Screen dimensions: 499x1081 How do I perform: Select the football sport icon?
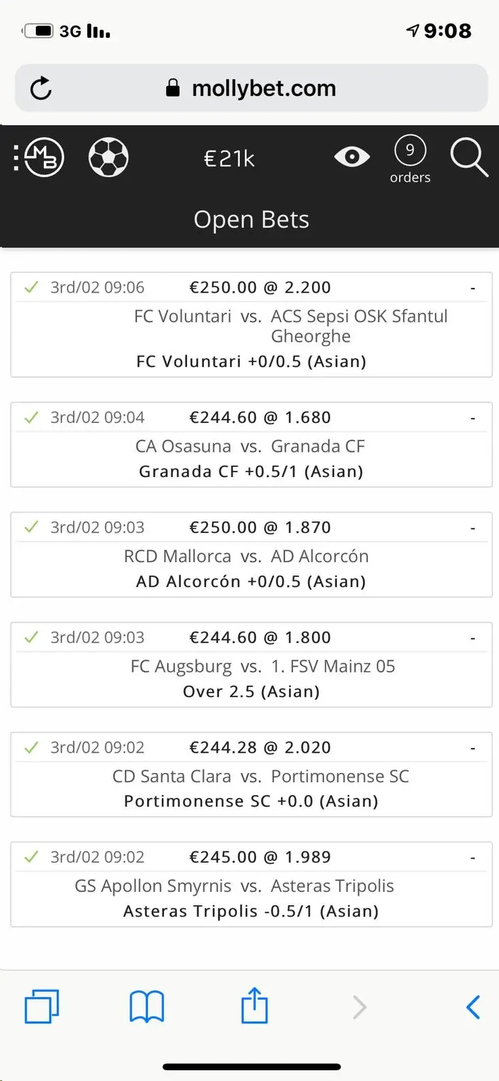coord(109,157)
